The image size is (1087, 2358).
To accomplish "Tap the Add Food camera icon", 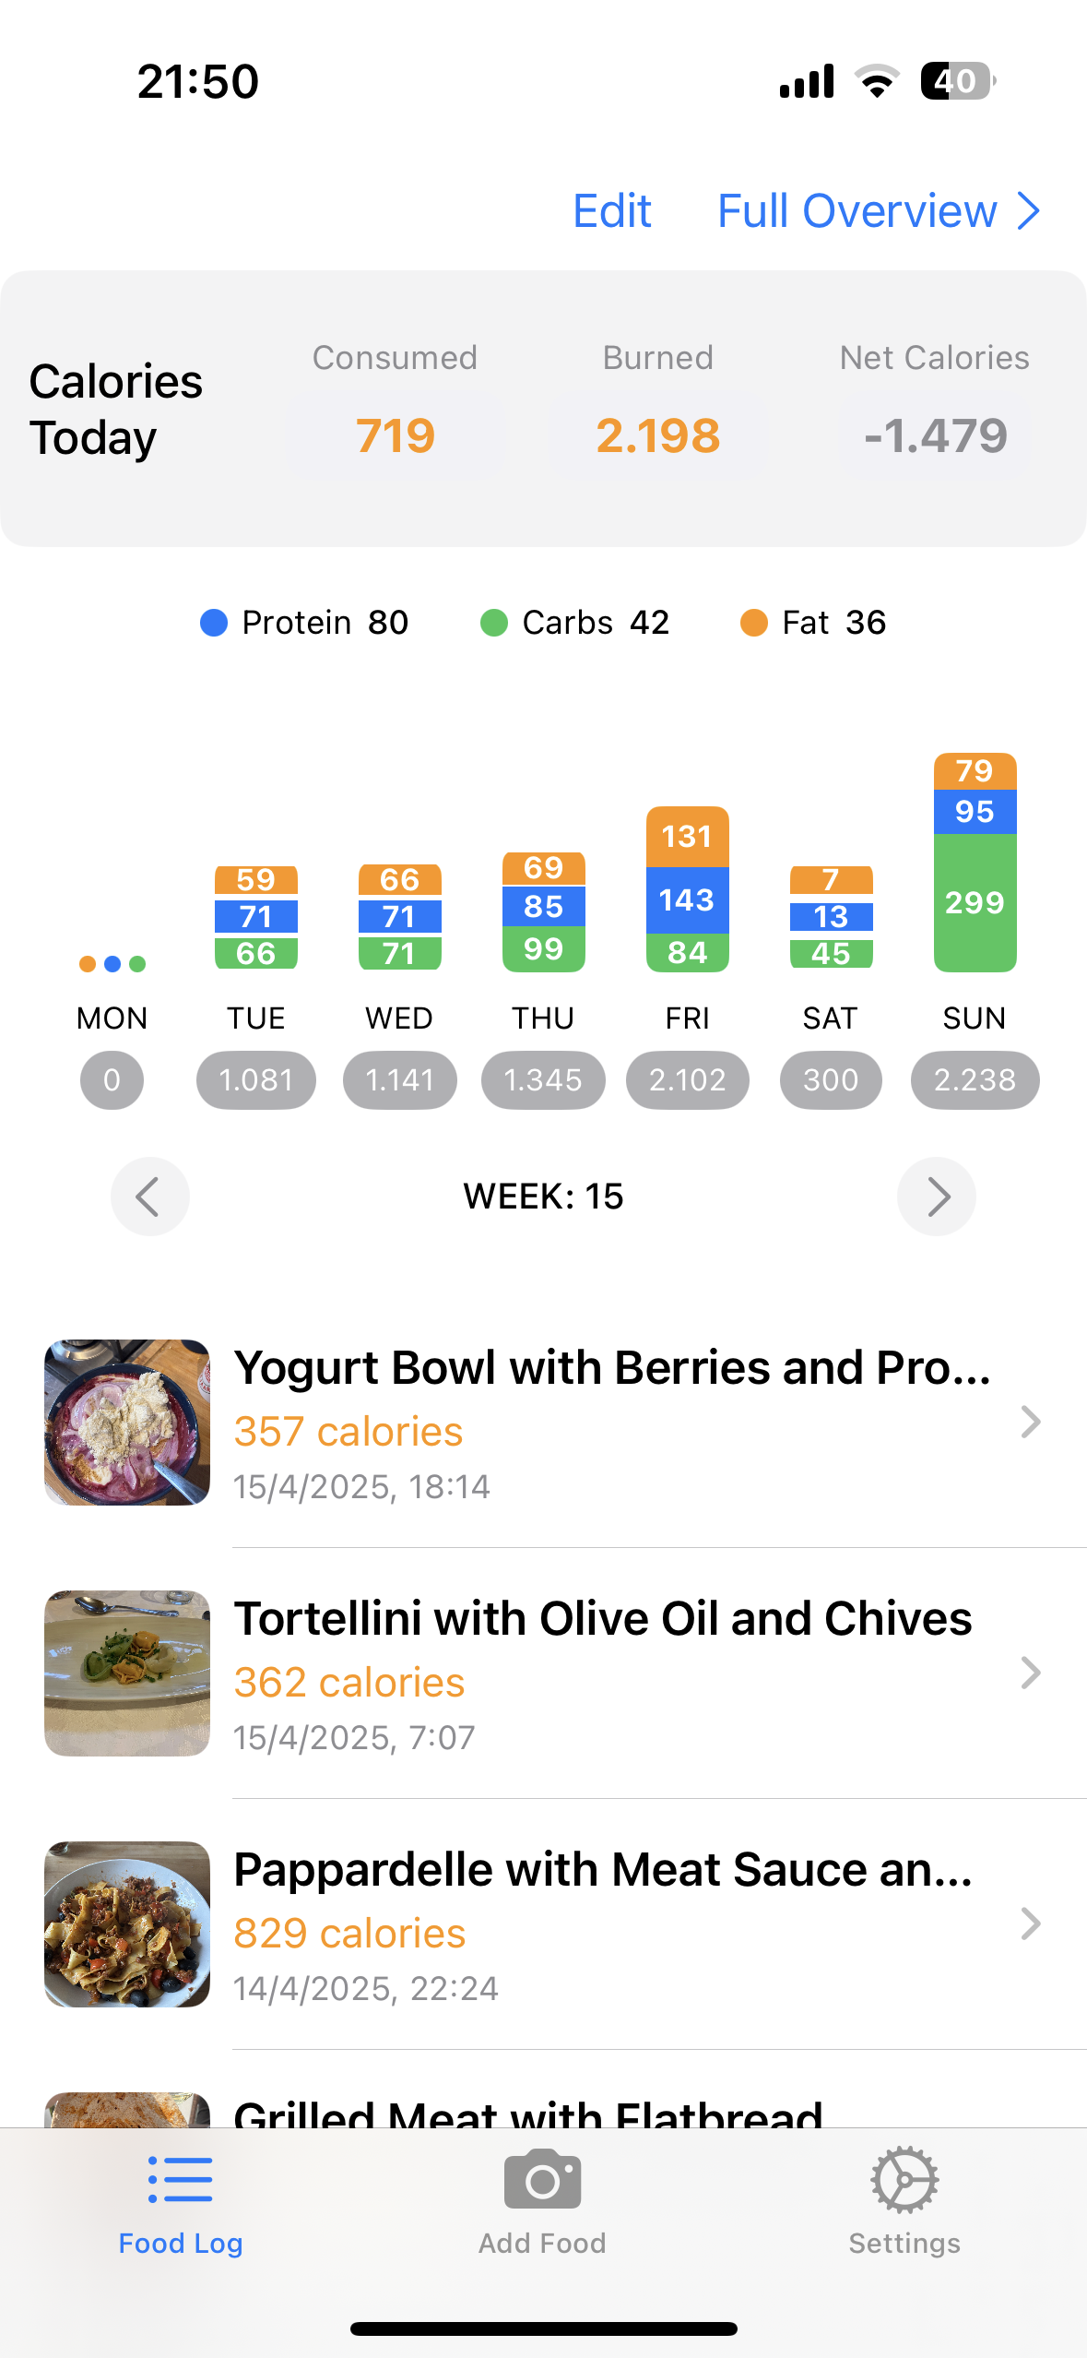I will tap(542, 2181).
